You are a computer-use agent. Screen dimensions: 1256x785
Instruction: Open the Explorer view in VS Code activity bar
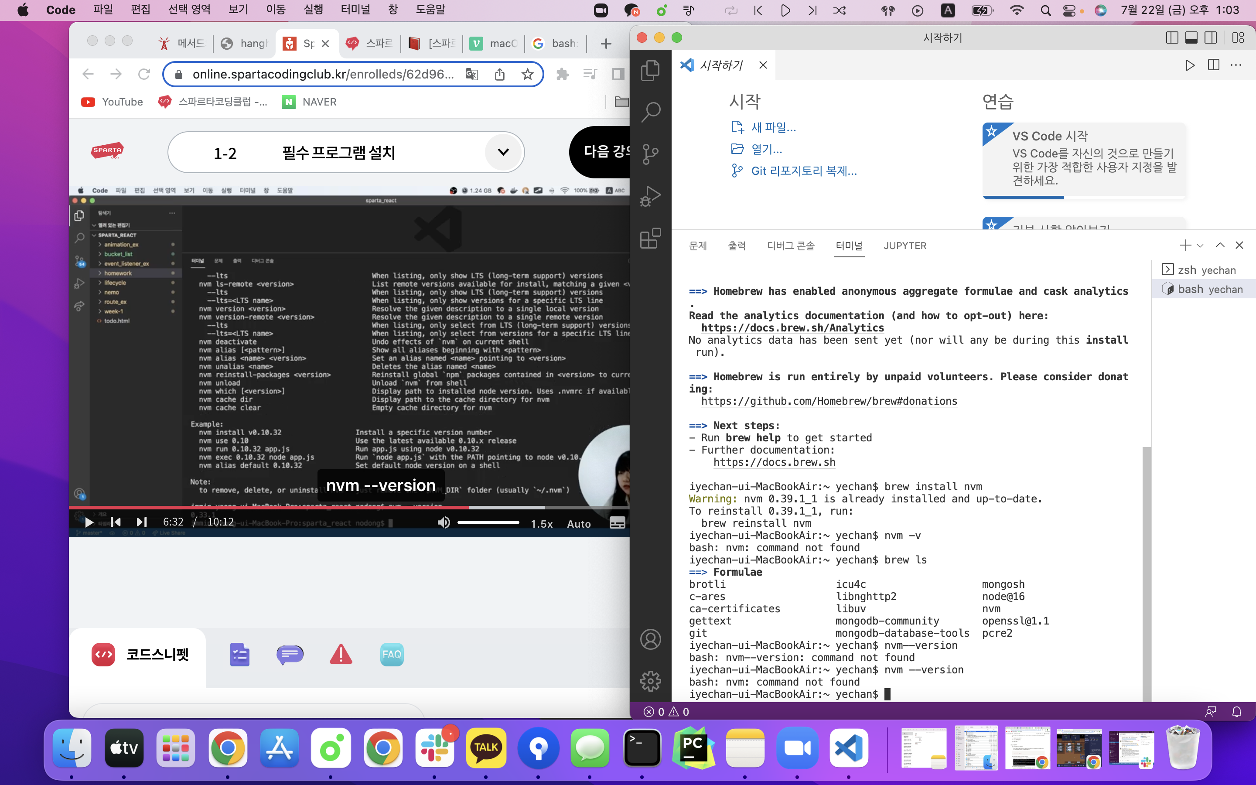650,70
